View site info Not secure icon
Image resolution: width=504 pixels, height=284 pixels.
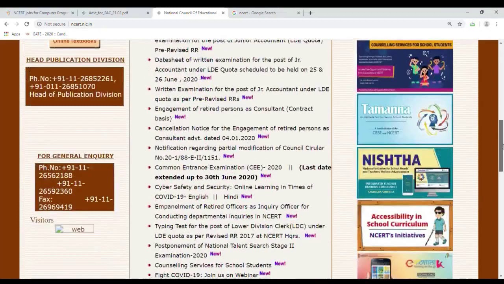(x=39, y=24)
